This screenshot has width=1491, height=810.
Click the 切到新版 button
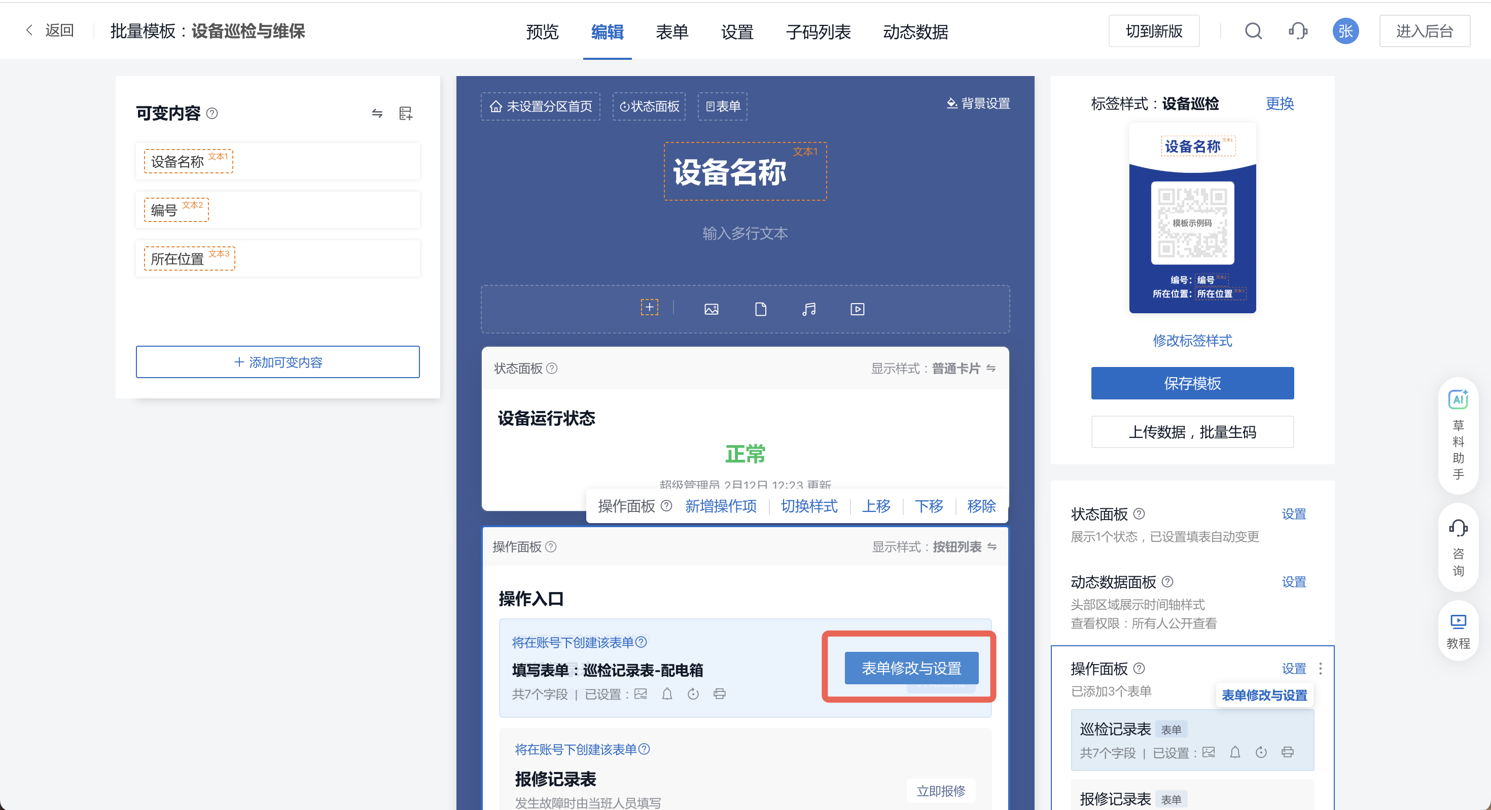pos(1154,30)
